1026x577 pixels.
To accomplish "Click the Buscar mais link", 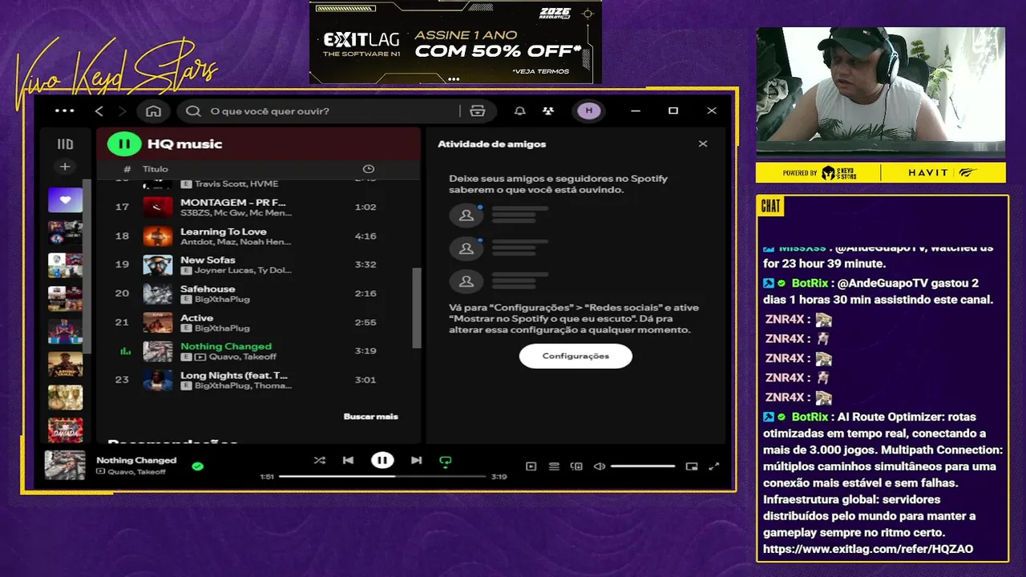I will tap(370, 416).
